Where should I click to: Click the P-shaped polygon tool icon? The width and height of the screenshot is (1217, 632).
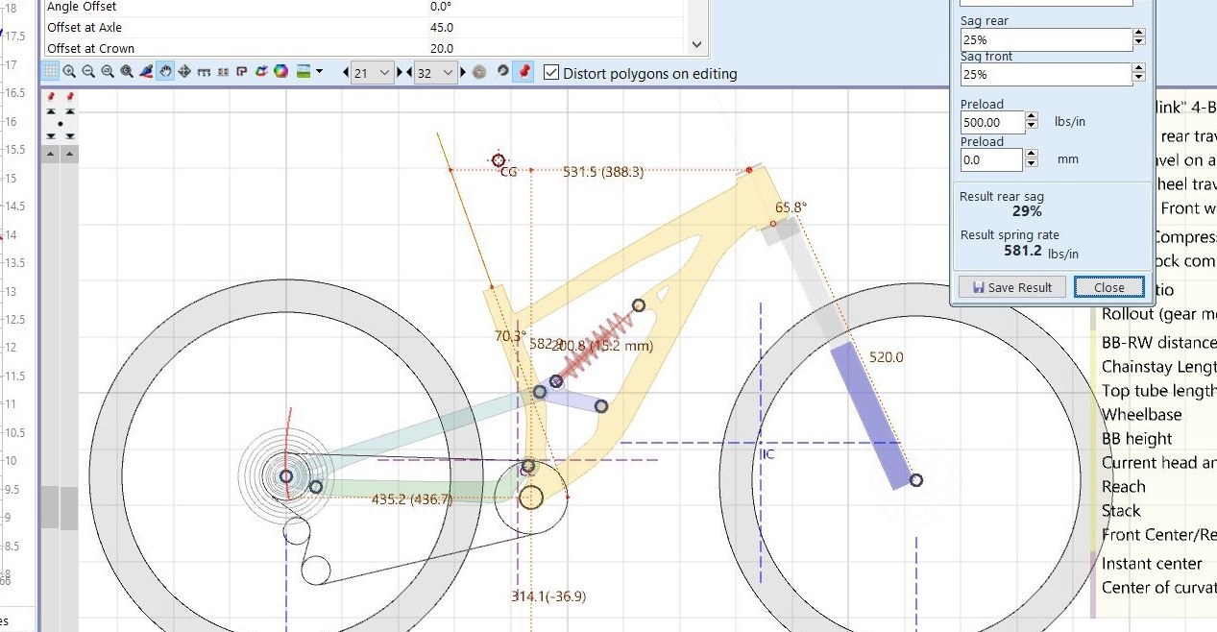point(242,72)
